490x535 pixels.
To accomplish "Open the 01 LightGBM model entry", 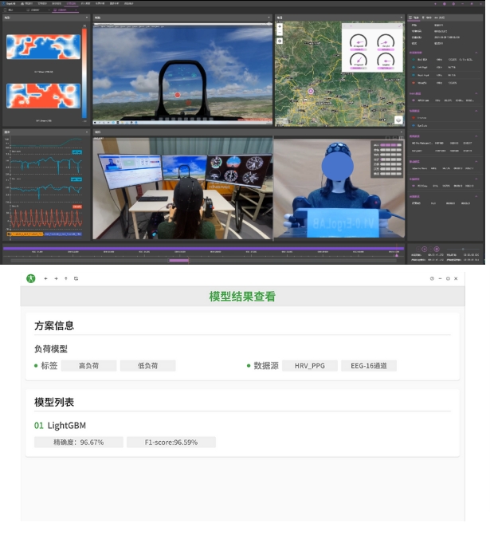I will [60, 426].
